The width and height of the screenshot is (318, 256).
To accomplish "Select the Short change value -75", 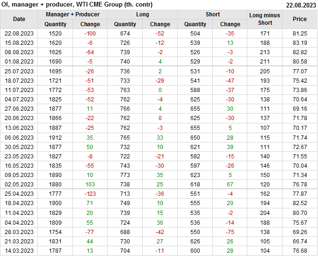I will point(230,232).
